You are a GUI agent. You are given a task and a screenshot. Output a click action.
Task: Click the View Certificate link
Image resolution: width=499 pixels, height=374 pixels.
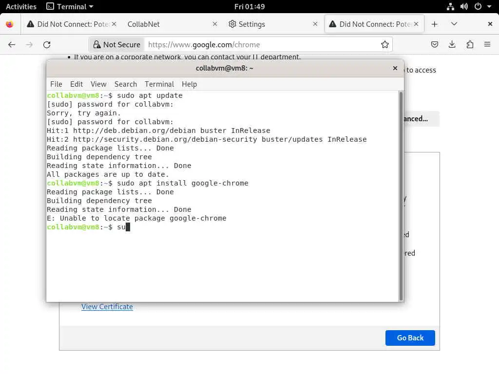[107, 307]
